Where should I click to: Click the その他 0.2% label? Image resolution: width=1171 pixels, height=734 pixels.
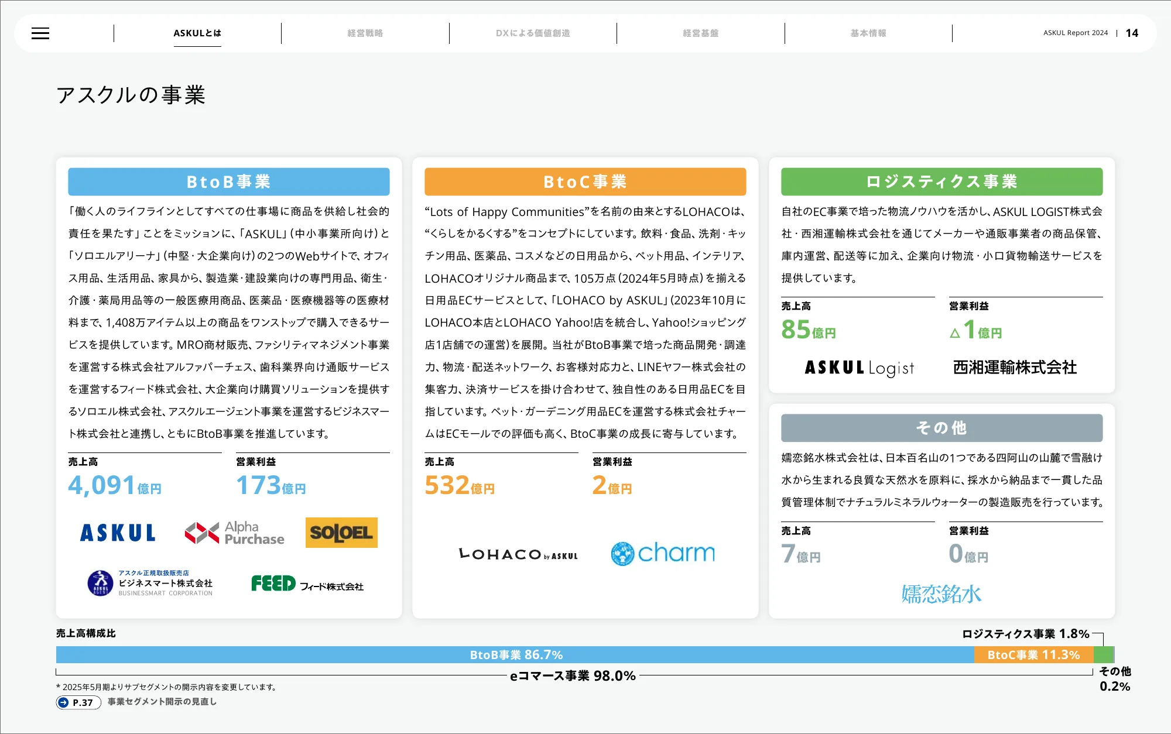tap(1115, 679)
